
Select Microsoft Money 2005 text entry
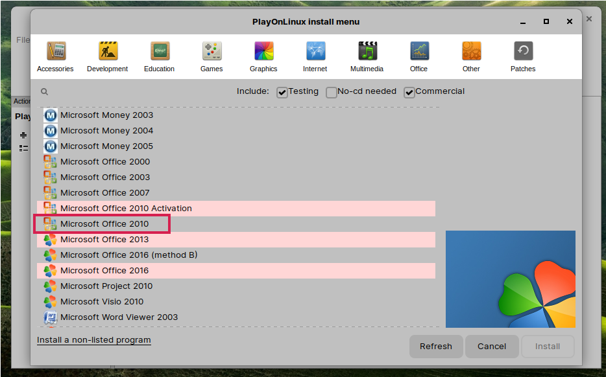[106, 146]
